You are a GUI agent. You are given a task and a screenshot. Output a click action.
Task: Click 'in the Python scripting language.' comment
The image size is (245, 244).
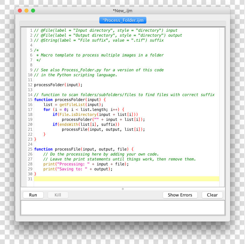point(76,75)
